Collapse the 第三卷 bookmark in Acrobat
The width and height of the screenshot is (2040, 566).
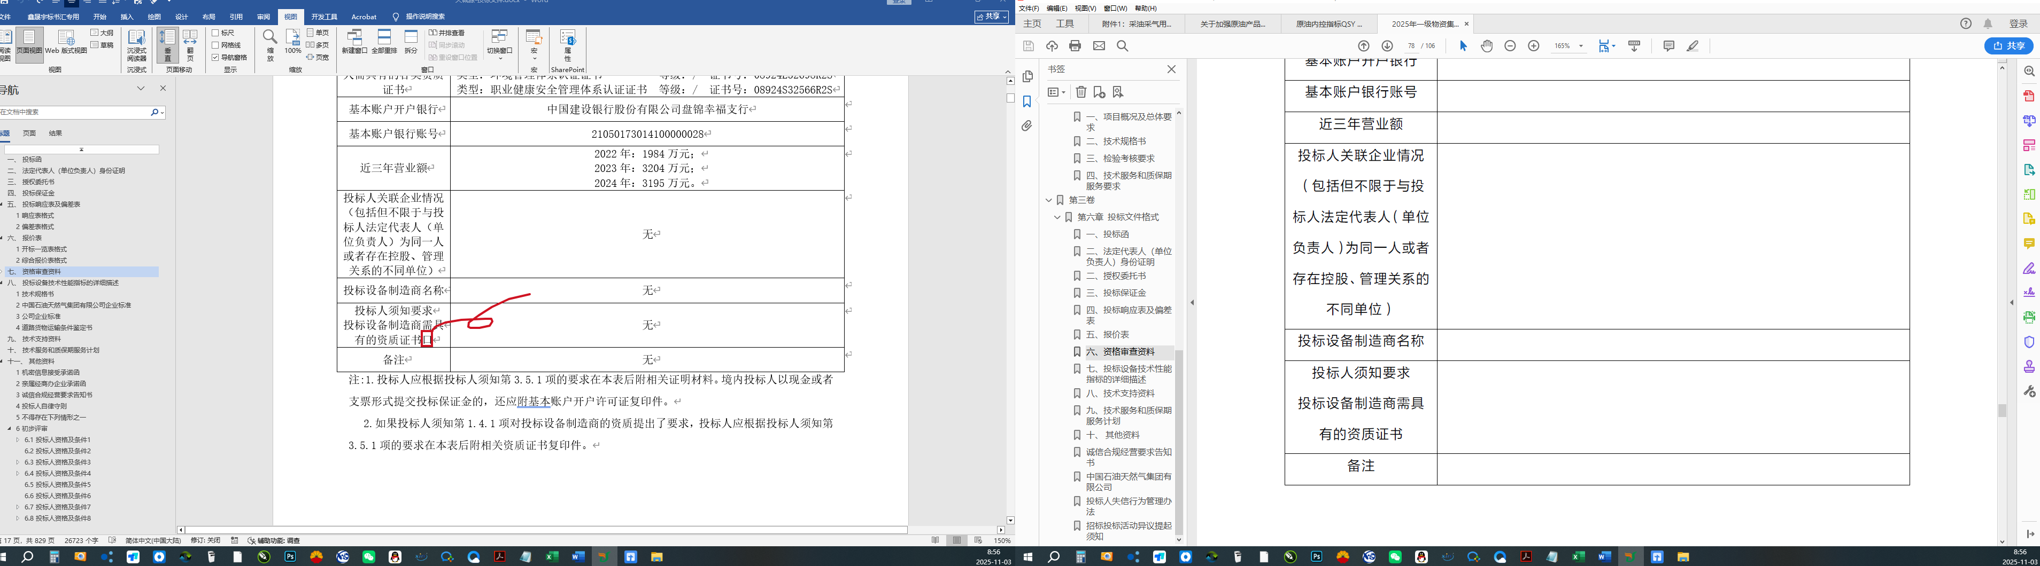pyautogui.click(x=1048, y=201)
